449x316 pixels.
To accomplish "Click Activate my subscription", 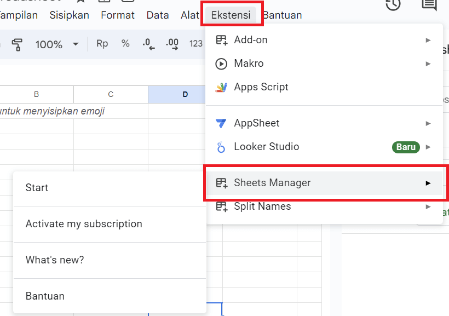I will [84, 223].
